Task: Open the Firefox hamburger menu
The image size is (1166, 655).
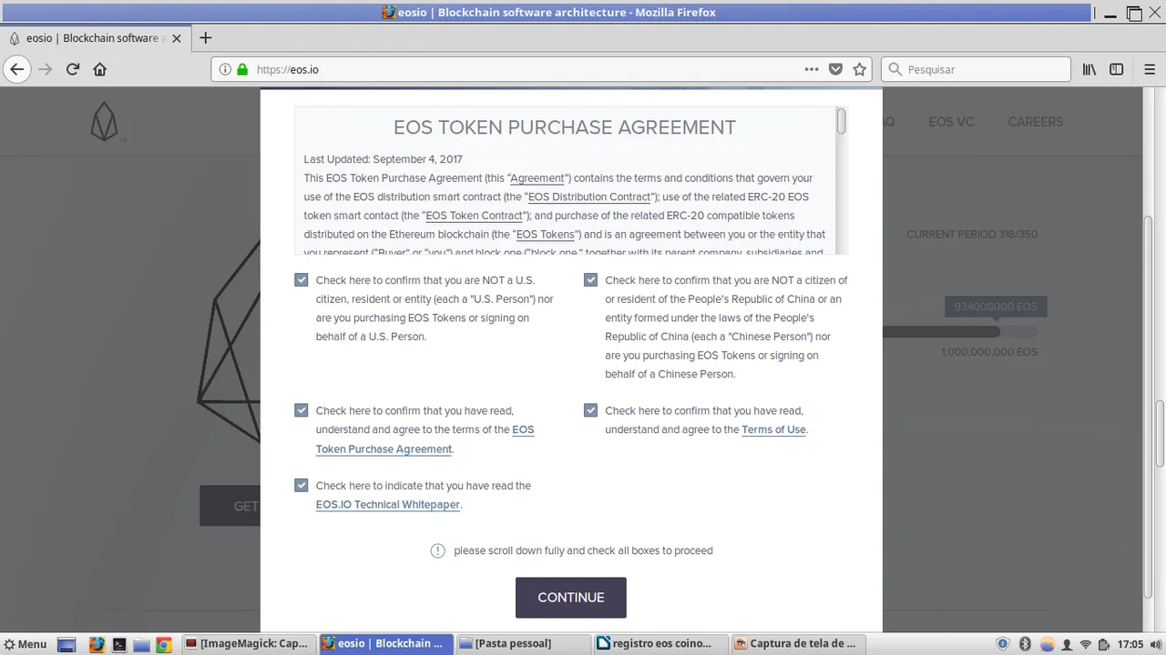Action: tap(1148, 69)
